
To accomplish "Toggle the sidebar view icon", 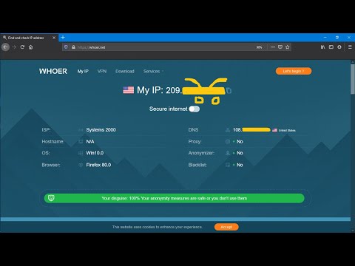I will [x=331, y=47].
